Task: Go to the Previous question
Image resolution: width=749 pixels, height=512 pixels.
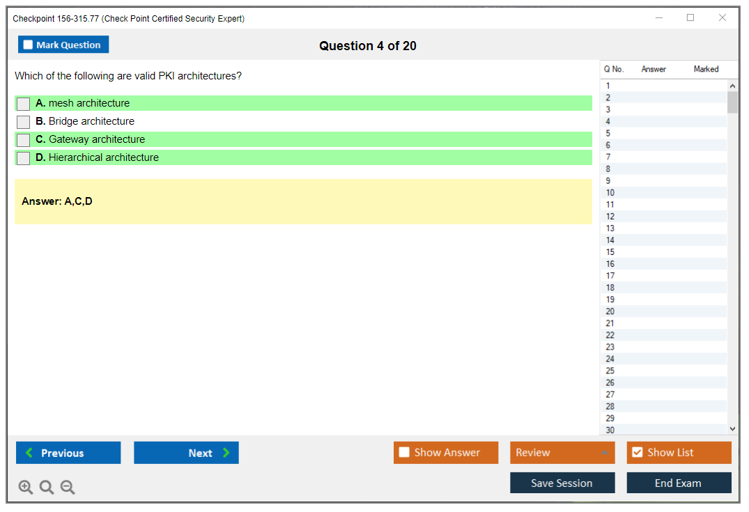Action: [x=68, y=453]
